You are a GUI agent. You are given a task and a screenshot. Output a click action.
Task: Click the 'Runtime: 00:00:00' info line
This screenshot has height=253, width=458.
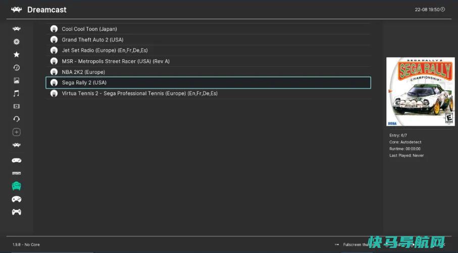(x=404, y=149)
